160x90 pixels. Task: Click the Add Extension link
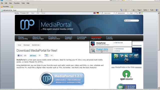tap(119, 49)
